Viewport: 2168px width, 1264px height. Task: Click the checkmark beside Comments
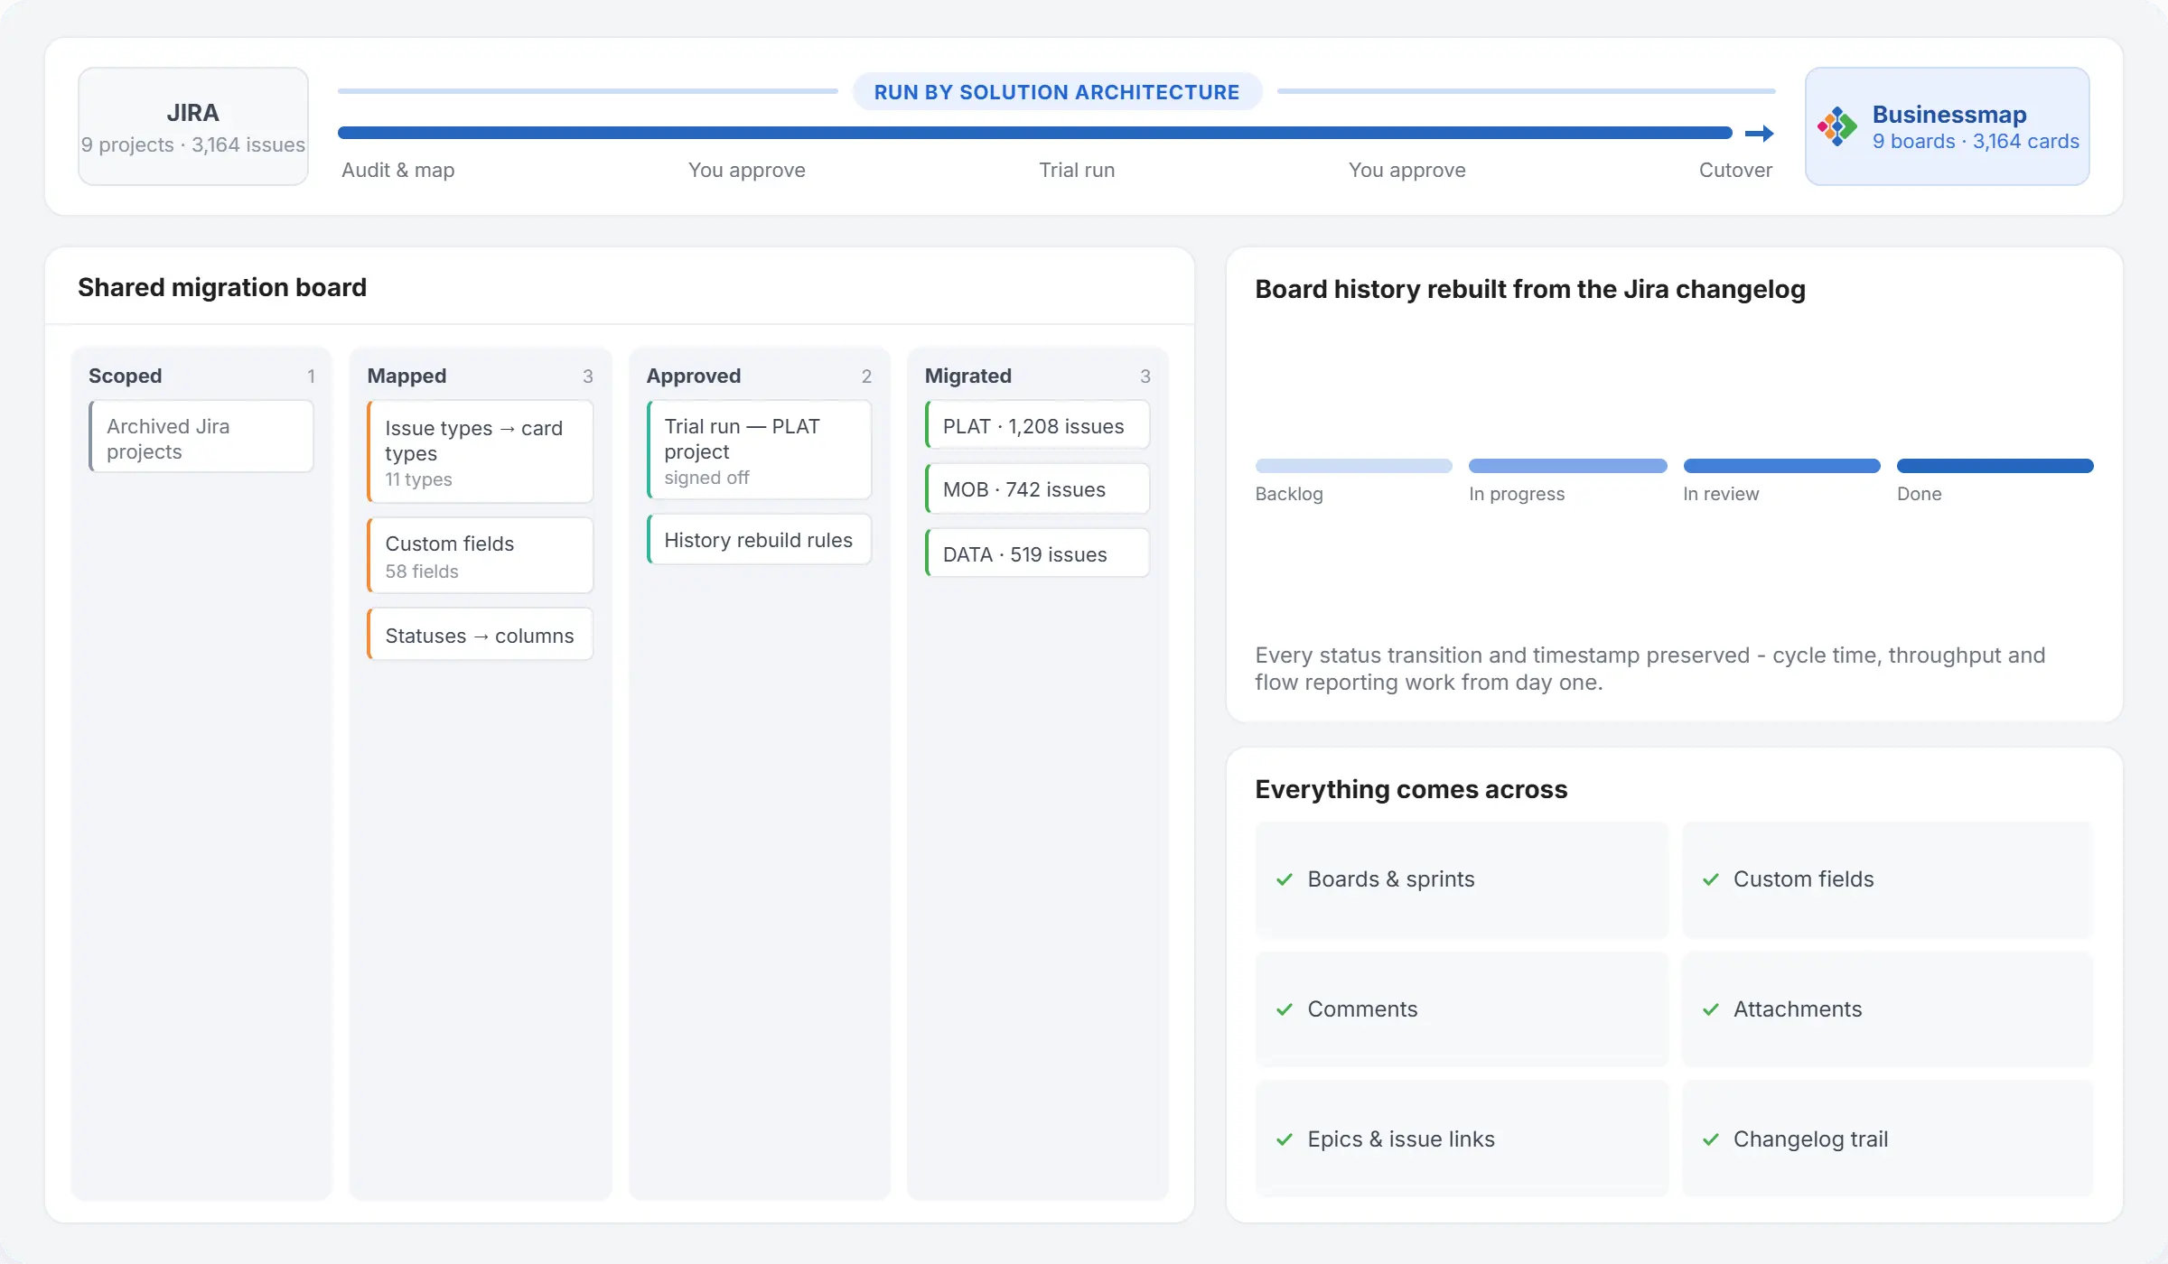coord(1284,1009)
